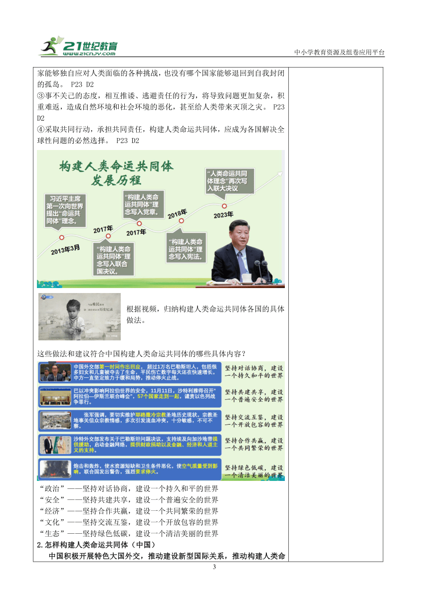Click the line beginning “生态”——坚持绿色低碳

(128, 534)
